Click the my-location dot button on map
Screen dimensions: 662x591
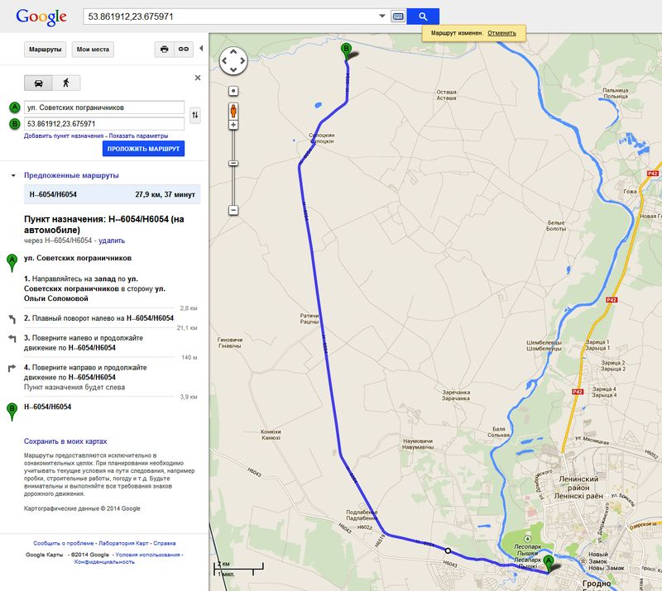click(234, 90)
